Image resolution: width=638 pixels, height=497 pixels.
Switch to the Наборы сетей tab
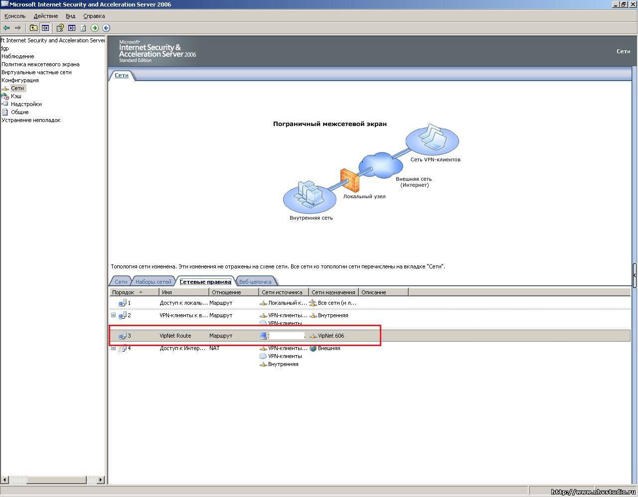(x=153, y=281)
